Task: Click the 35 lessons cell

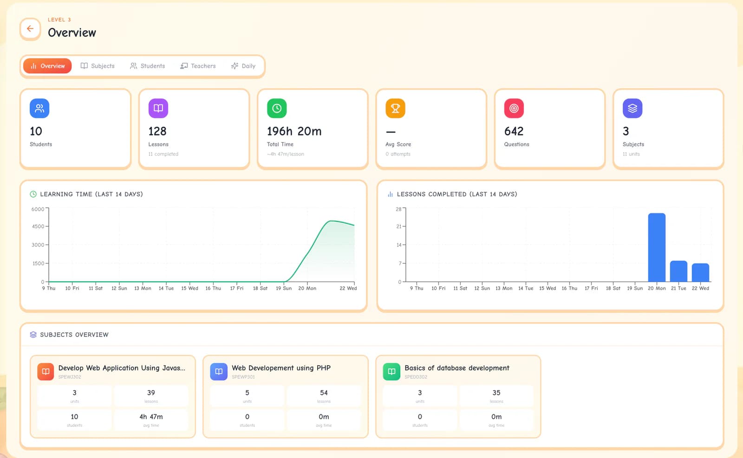Action: pos(496,396)
